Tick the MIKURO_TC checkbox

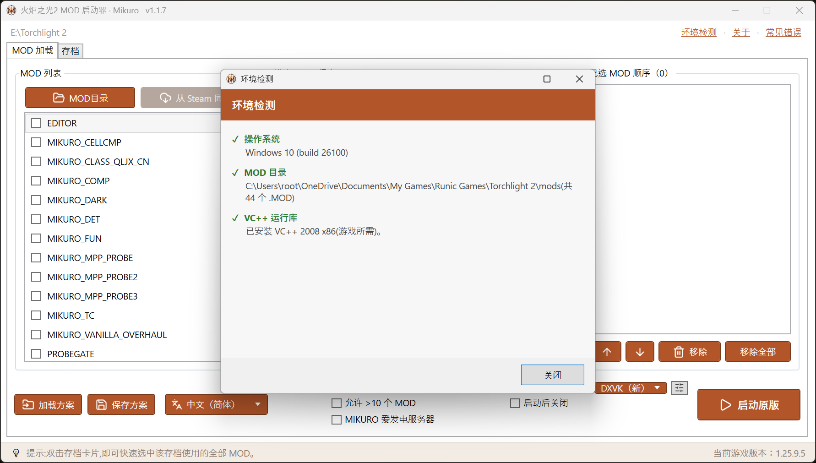(x=36, y=316)
